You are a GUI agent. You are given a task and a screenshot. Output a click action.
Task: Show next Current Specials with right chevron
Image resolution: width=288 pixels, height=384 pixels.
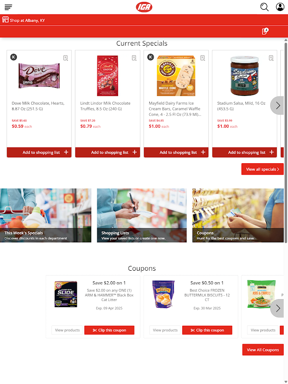(x=278, y=105)
